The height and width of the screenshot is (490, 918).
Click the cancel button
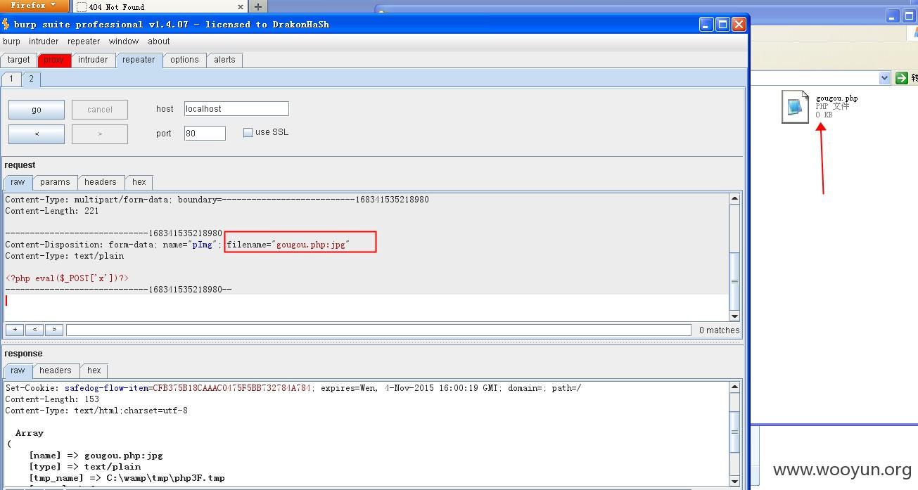(100, 110)
